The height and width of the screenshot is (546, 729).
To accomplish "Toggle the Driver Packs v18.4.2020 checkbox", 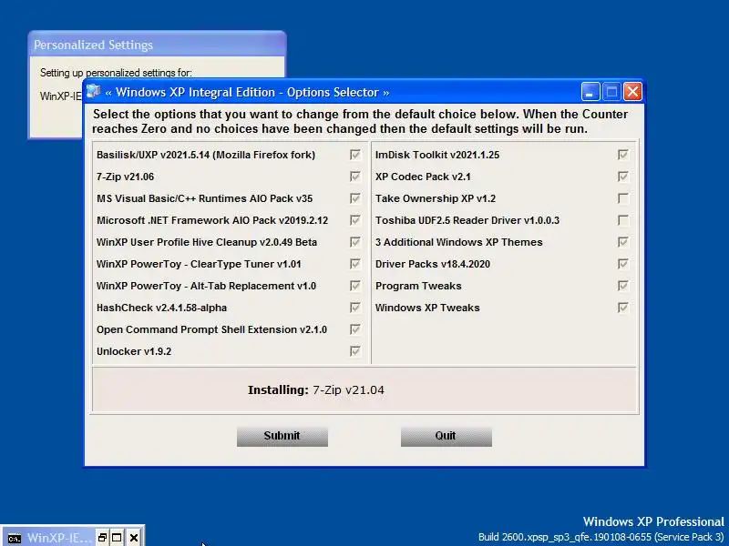I will click(623, 264).
